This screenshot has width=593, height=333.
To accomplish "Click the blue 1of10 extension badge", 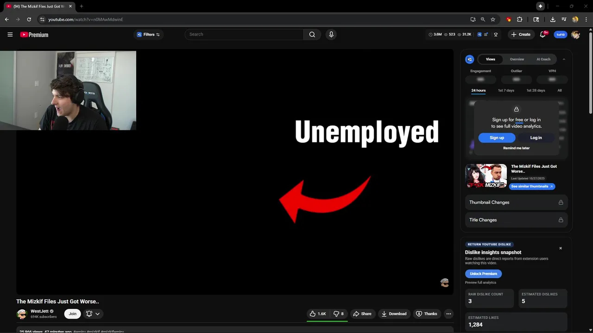I will pyautogui.click(x=561, y=34).
